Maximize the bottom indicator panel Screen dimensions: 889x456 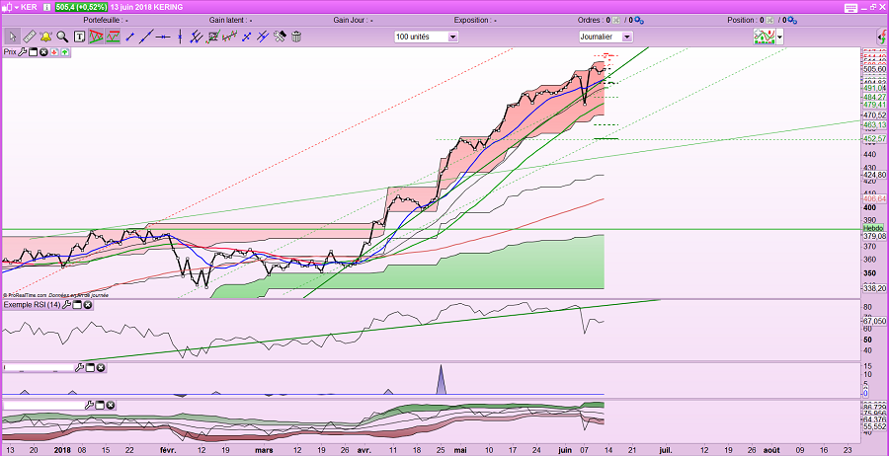[x=100, y=405]
